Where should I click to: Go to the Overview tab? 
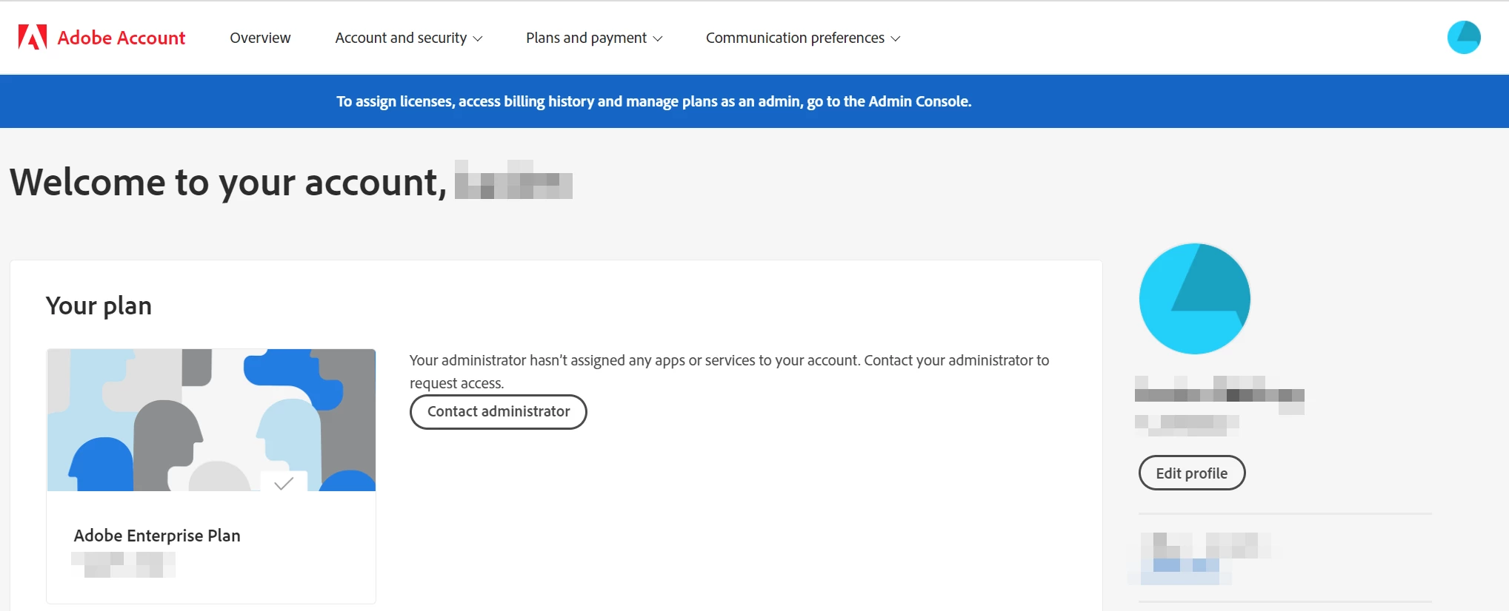tap(260, 38)
